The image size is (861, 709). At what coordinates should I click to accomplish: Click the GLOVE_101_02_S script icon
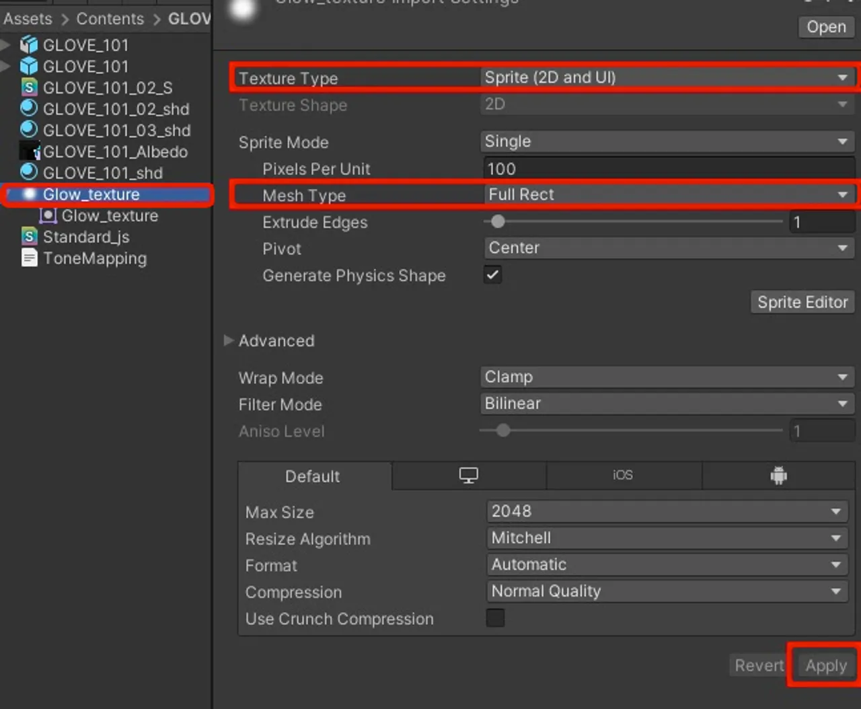[x=28, y=87]
